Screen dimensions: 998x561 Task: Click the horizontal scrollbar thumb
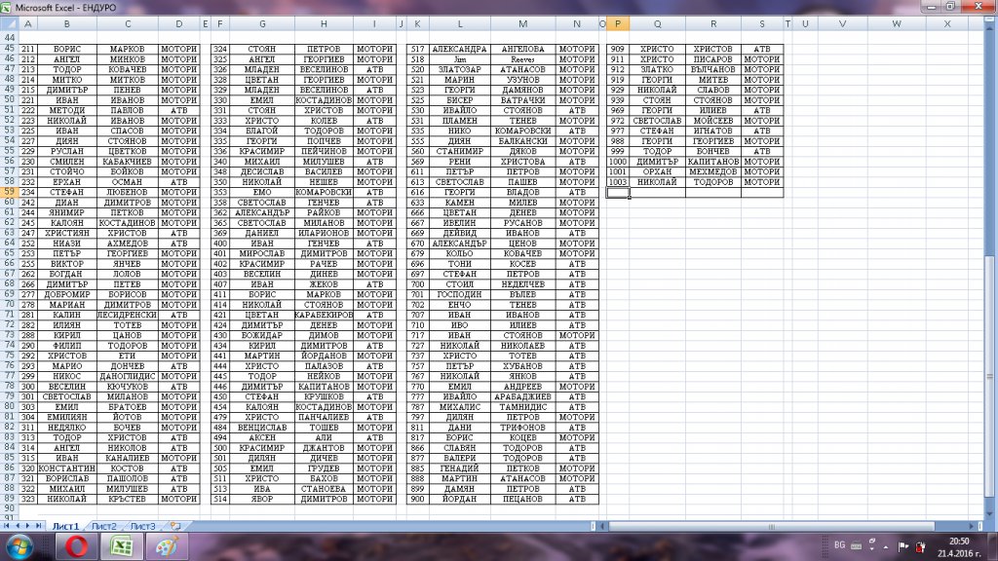click(772, 526)
